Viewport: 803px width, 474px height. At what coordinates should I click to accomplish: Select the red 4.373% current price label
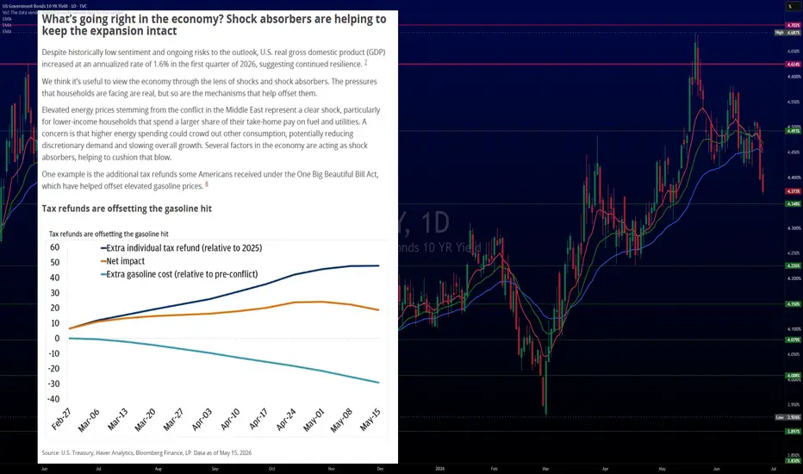[794, 191]
